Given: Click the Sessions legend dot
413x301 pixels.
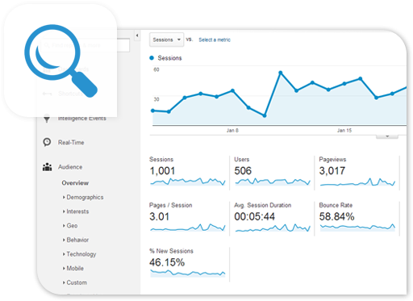Looking at the screenshot, I should (152, 58).
